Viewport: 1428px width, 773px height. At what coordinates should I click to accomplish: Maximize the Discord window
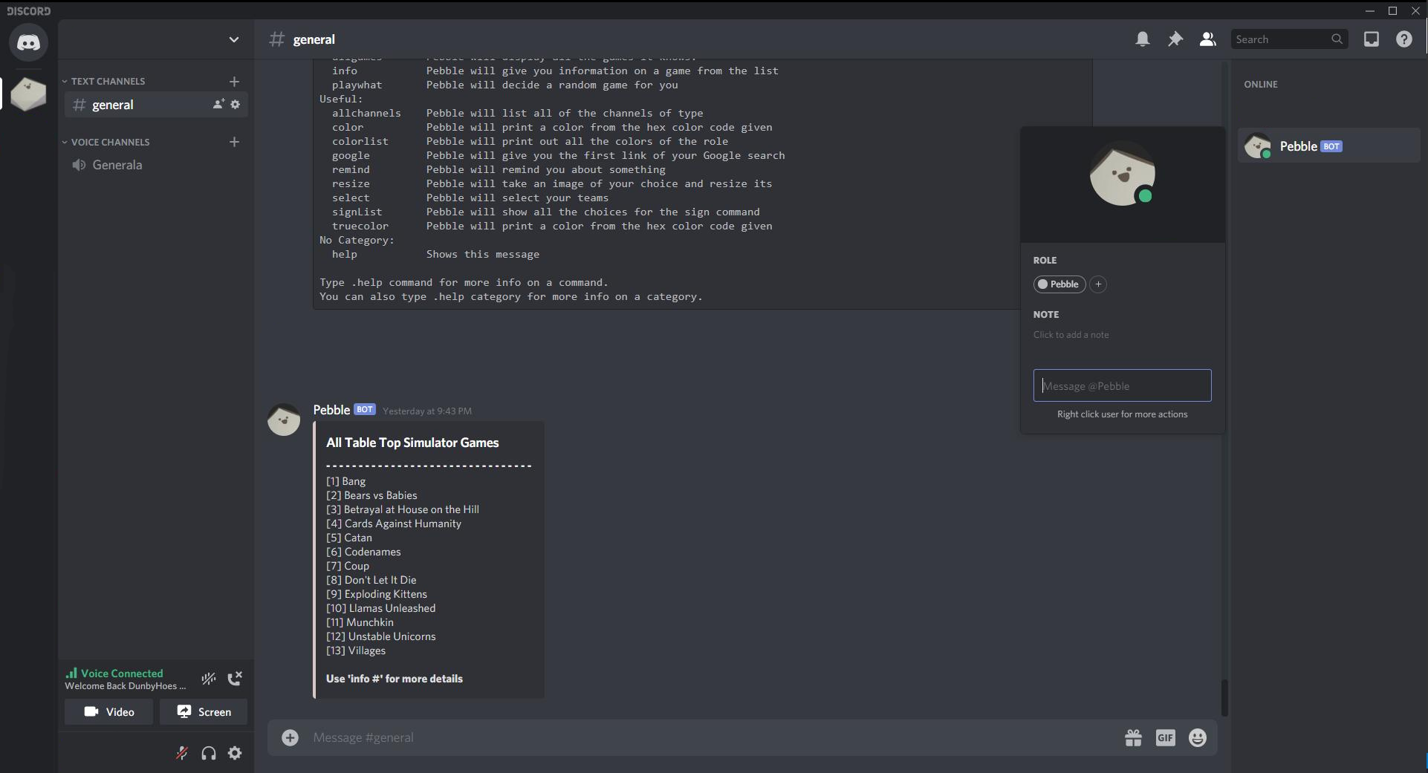click(x=1392, y=10)
